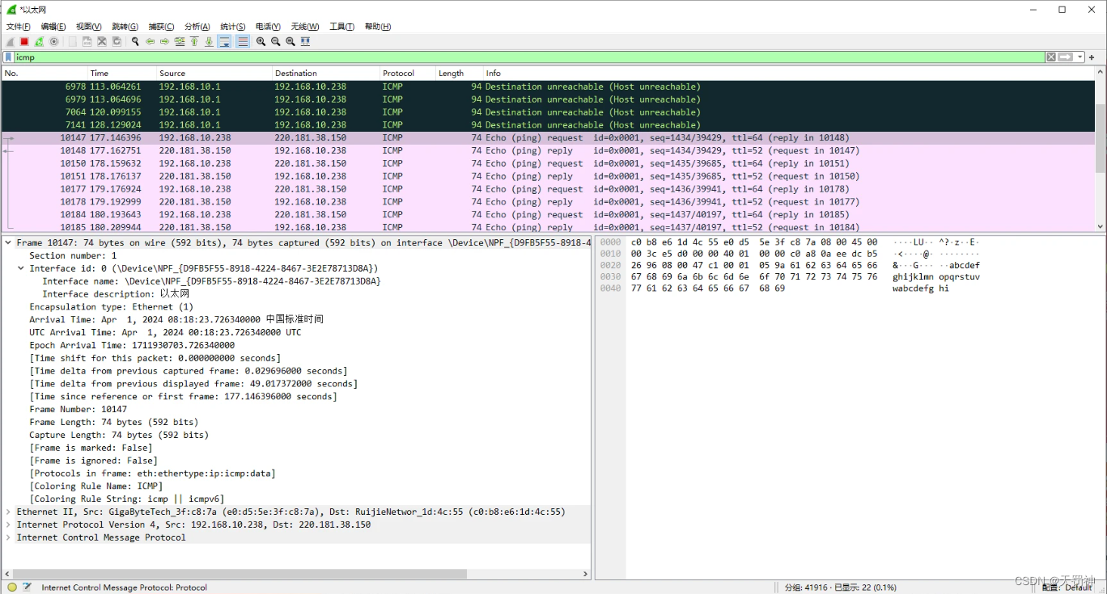Click the expert information status circle icon
Screen dimensions: 1107x594
pyautogui.click(x=12, y=587)
